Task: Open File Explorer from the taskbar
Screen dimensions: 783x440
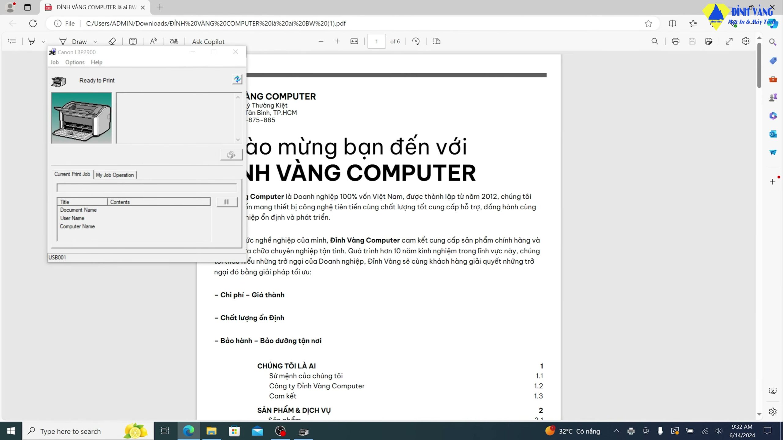Action: pyautogui.click(x=211, y=431)
